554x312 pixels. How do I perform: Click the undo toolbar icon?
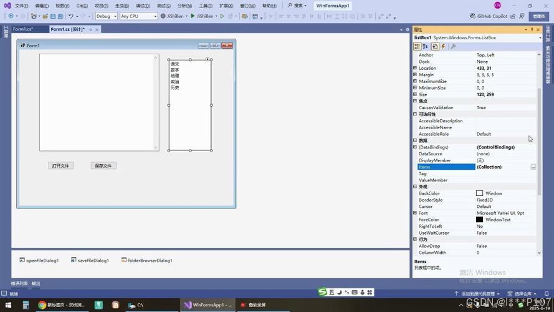pyautogui.click(x=70, y=16)
